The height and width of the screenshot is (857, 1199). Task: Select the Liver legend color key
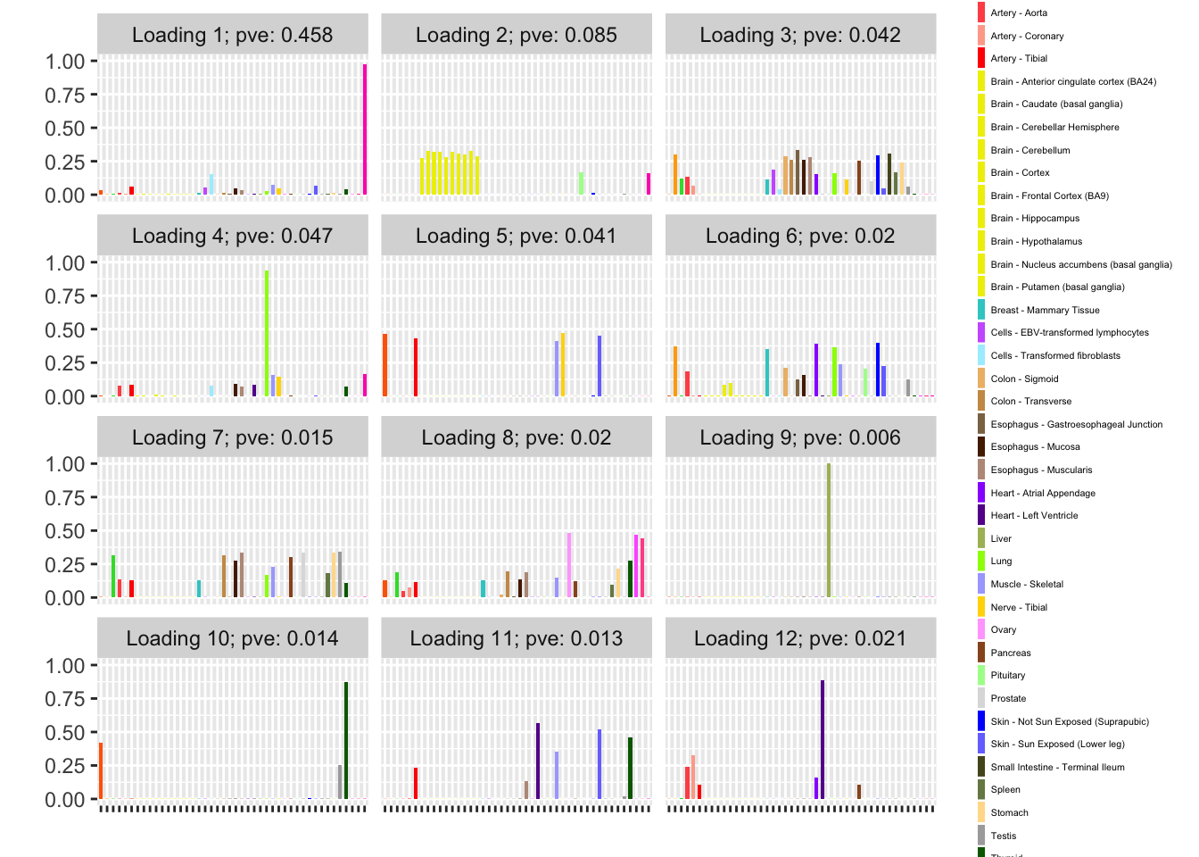point(981,538)
